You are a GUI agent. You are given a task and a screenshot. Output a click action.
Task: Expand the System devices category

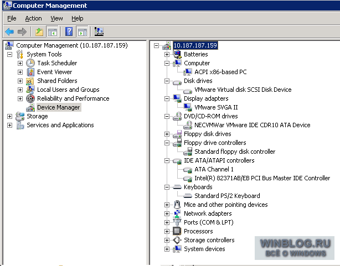(167, 249)
